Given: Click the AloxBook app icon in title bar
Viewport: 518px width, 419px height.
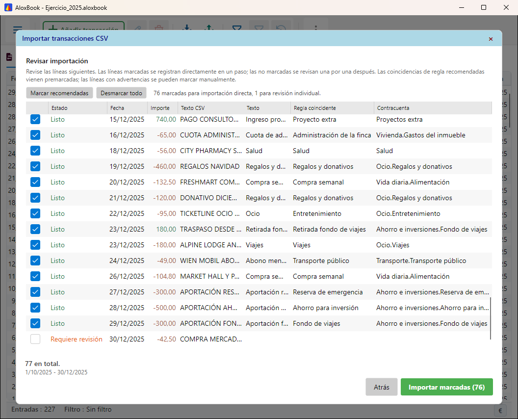Looking at the screenshot, I should [x=8, y=7].
